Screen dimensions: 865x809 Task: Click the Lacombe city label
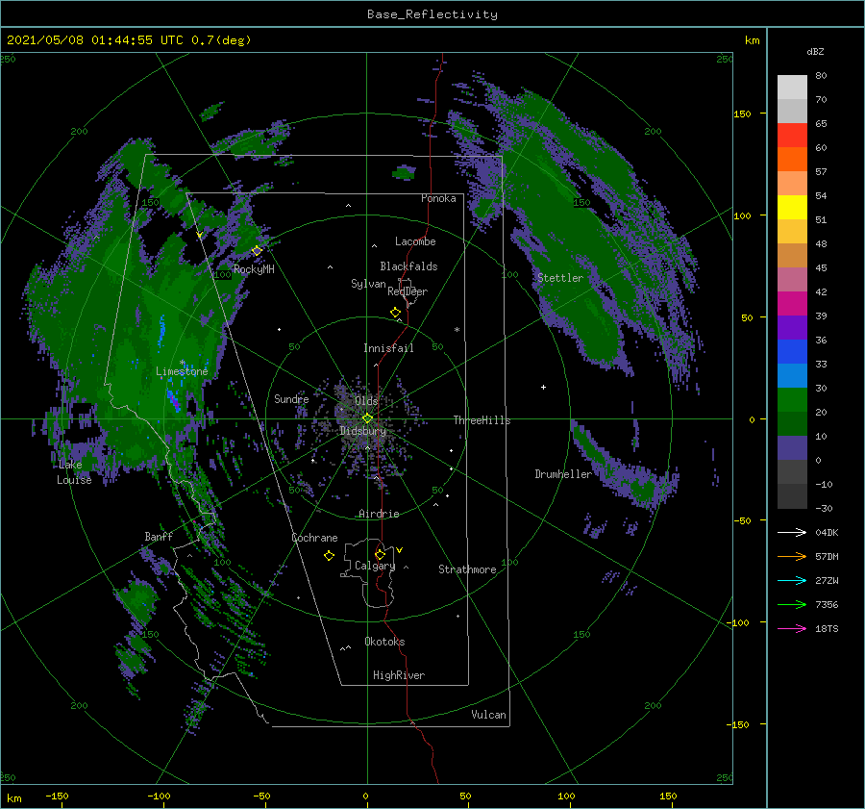tap(415, 241)
